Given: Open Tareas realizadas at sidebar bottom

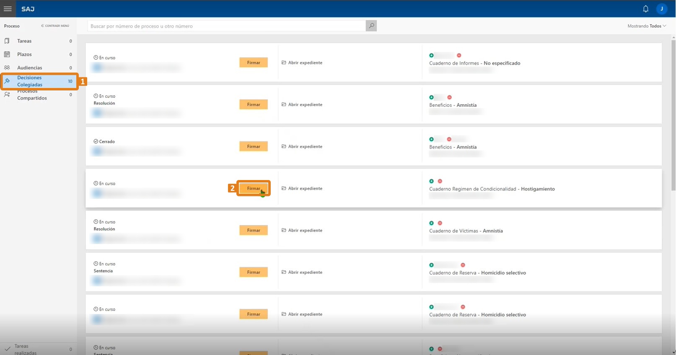Looking at the screenshot, I should point(38,349).
